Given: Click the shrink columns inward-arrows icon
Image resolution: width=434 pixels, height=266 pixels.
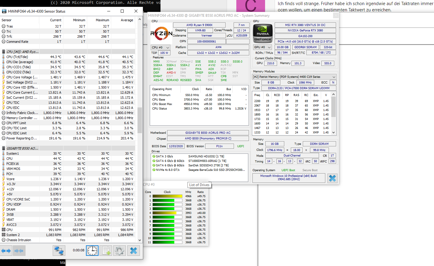Looking at the screenshot, I should [x=19, y=251].
